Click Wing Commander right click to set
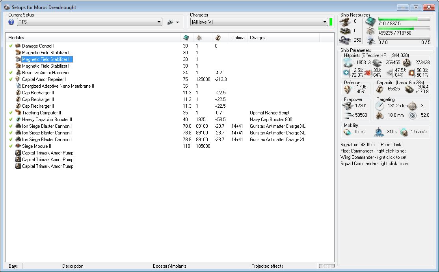Screen dimensions: 439x272 pos(374,158)
